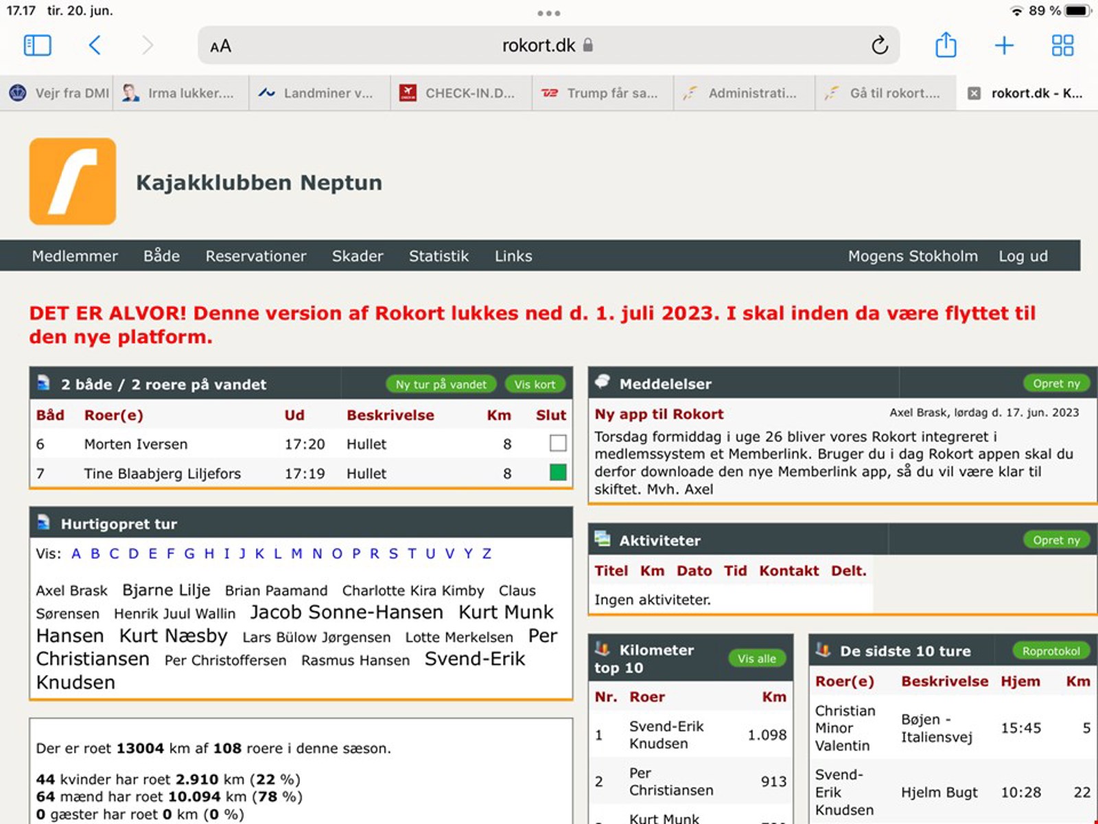This screenshot has width=1098, height=824.
Task: Show the tab overview grid
Action: 1062,45
